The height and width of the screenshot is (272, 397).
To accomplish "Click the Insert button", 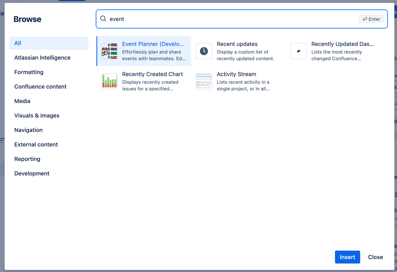I will click(347, 257).
